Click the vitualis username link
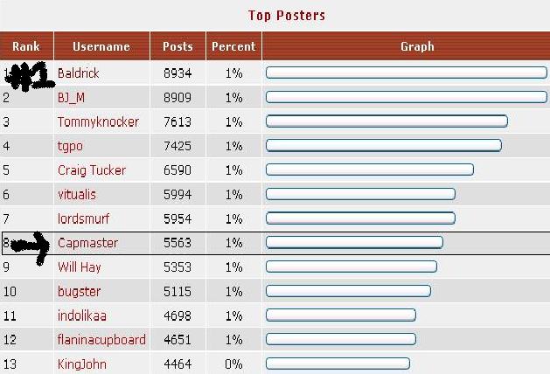Image resolution: width=550 pixels, height=374 pixels. 77,194
